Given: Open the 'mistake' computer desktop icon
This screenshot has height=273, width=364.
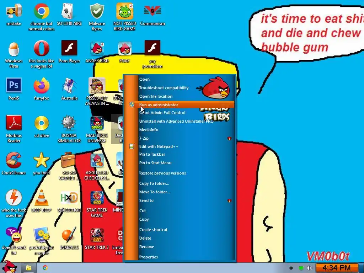Looking at the screenshot, I should (x=14, y=11).
